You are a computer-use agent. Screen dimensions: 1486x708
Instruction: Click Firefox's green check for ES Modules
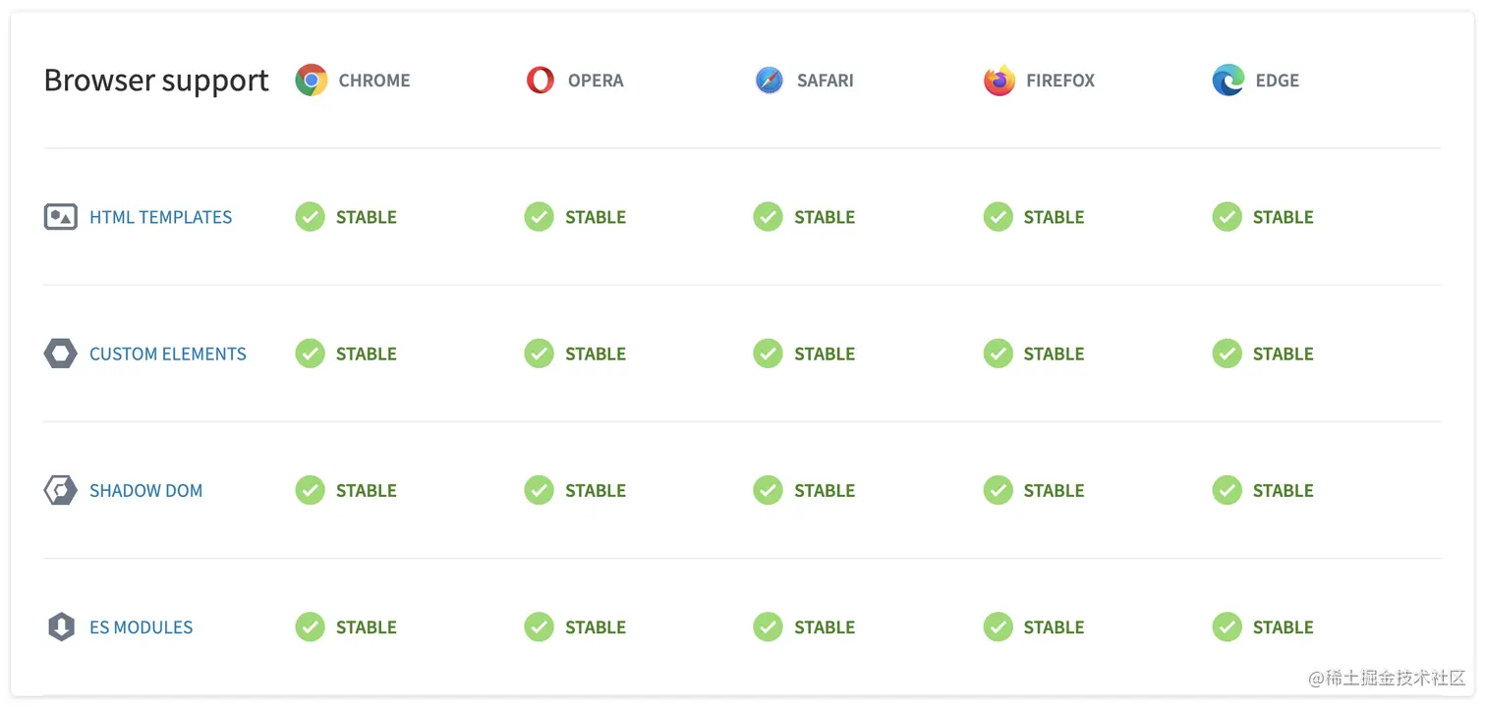pyautogui.click(x=999, y=626)
